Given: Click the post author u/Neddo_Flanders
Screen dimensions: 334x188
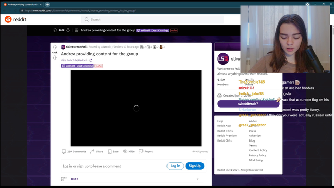Looking at the screenshot, I should pyautogui.click(x=112, y=47).
